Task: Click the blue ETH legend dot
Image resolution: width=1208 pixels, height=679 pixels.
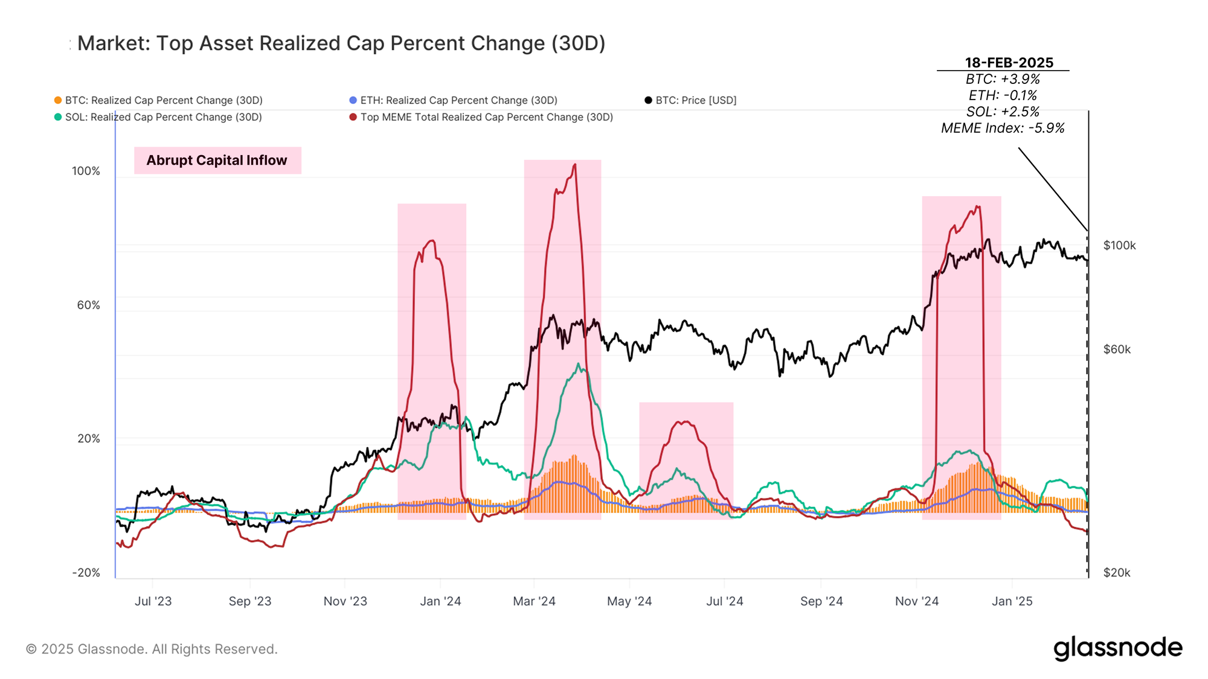Action: point(353,100)
